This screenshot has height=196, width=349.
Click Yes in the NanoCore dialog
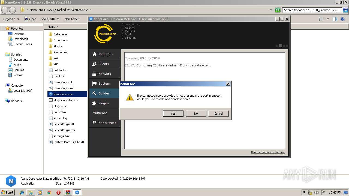pyautogui.click(x=173, y=114)
